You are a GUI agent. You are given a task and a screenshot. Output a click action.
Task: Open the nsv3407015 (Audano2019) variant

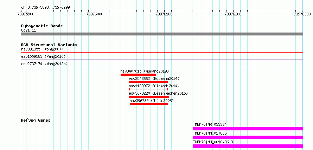tap(145, 71)
